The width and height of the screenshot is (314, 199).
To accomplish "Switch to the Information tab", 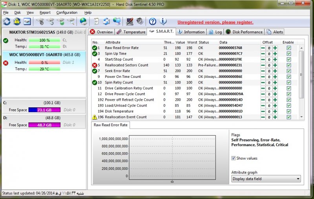I will [x=191, y=32].
